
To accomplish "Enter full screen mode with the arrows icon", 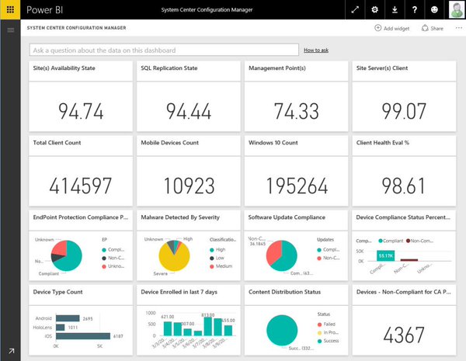I will pos(354,10).
